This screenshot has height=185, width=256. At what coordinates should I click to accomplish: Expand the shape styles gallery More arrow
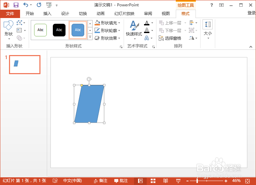click(x=90, y=37)
